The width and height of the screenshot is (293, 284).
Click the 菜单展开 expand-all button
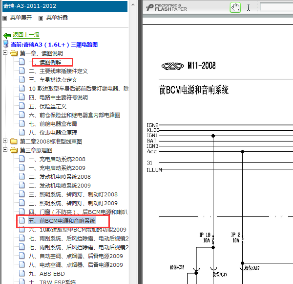point(21,18)
